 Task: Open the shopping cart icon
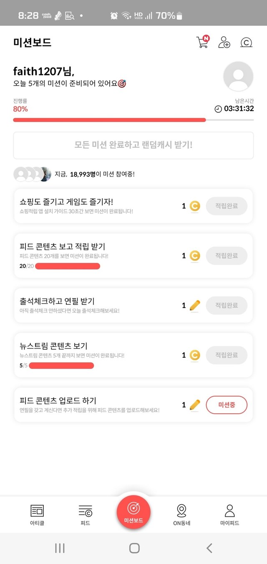coord(202,42)
